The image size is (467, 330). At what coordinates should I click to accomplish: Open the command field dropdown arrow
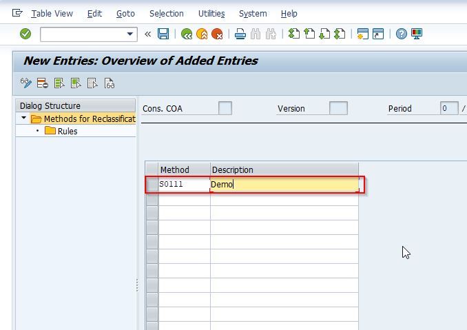click(130, 34)
